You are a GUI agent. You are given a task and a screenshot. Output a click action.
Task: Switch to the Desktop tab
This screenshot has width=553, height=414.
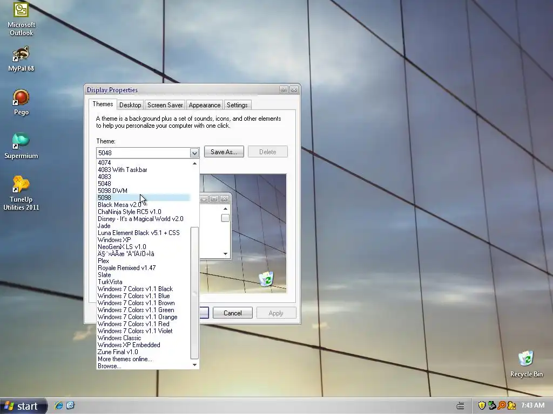click(x=130, y=105)
